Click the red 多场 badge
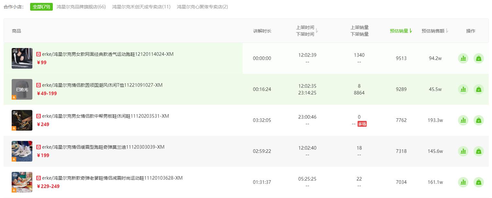 coord(362,124)
